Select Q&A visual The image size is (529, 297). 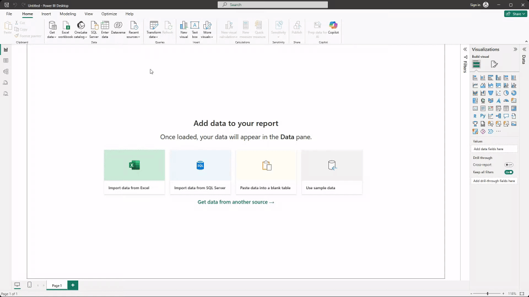(x=506, y=116)
